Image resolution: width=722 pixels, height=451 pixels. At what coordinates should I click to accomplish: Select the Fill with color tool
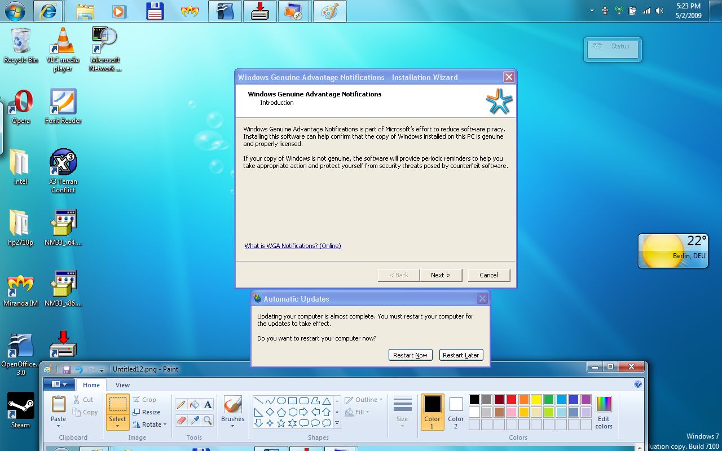[194, 404]
